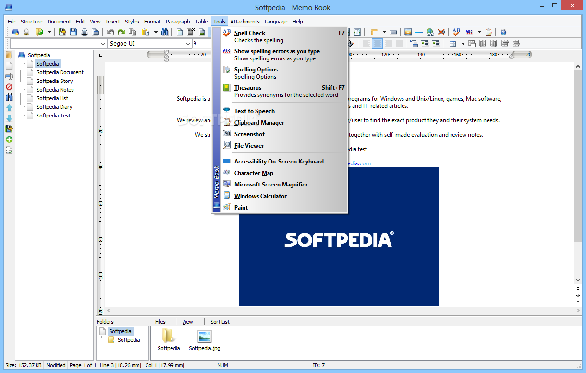
Task: Select Text to Speech menu entry
Action: [283, 111]
